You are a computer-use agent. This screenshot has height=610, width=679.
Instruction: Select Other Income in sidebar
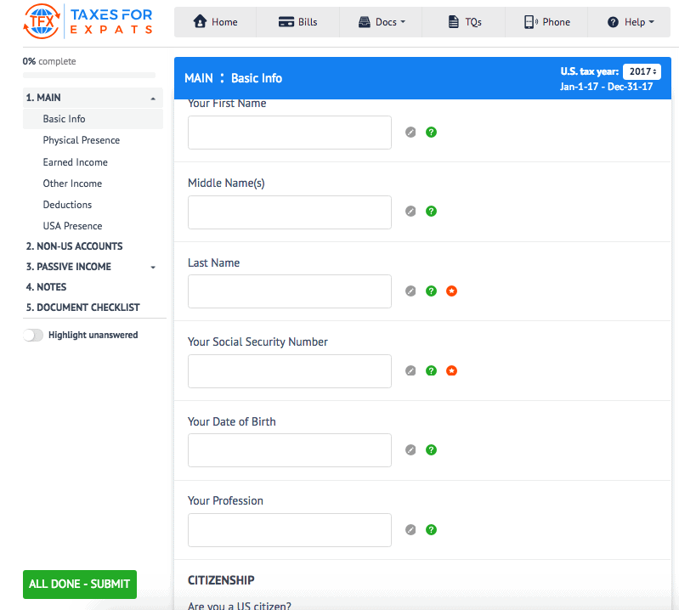(72, 184)
